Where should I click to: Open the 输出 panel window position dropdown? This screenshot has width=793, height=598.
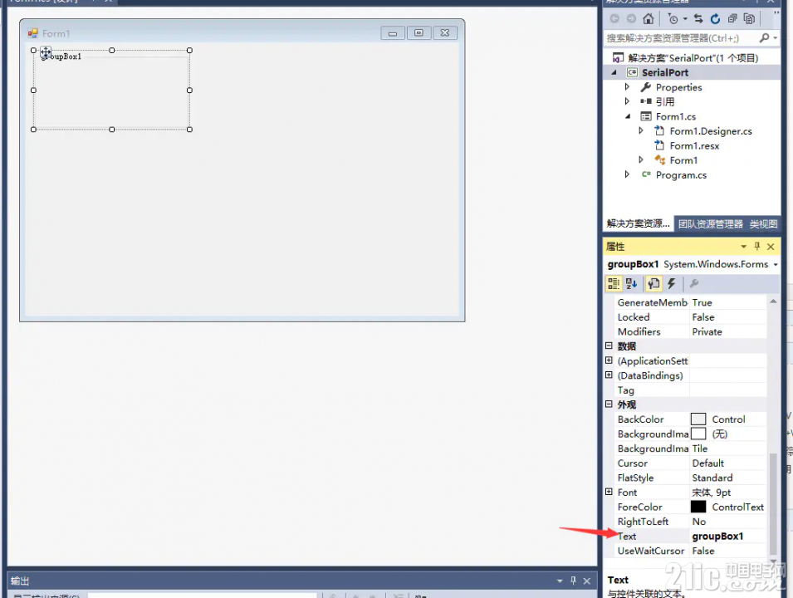coord(560,581)
